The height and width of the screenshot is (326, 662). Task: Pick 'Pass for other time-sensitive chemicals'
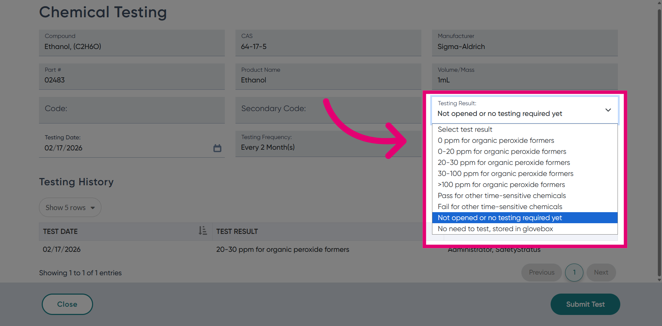tap(525, 196)
